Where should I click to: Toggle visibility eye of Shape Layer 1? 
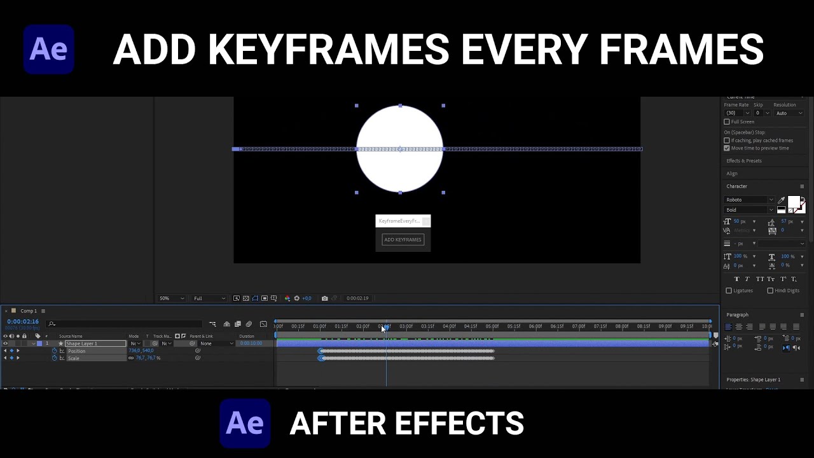(5, 343)
